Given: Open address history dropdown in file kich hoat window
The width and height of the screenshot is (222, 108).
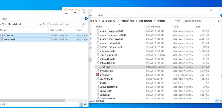Looking at the screenshot, I should (x=40, y=24).
